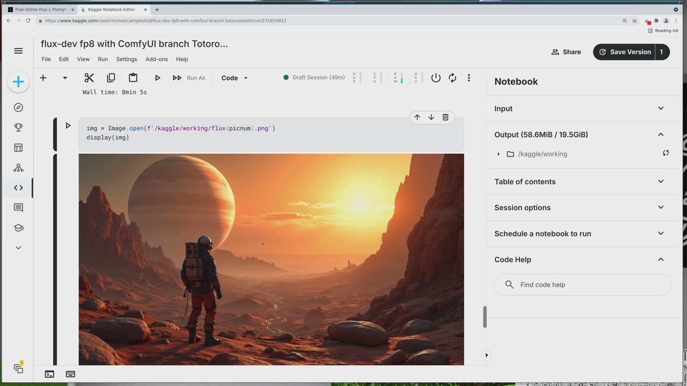Image resolution: width=687 pixels, height=386 pixels.
Task: Collapse the Code Help section
Action: (661, 259)
